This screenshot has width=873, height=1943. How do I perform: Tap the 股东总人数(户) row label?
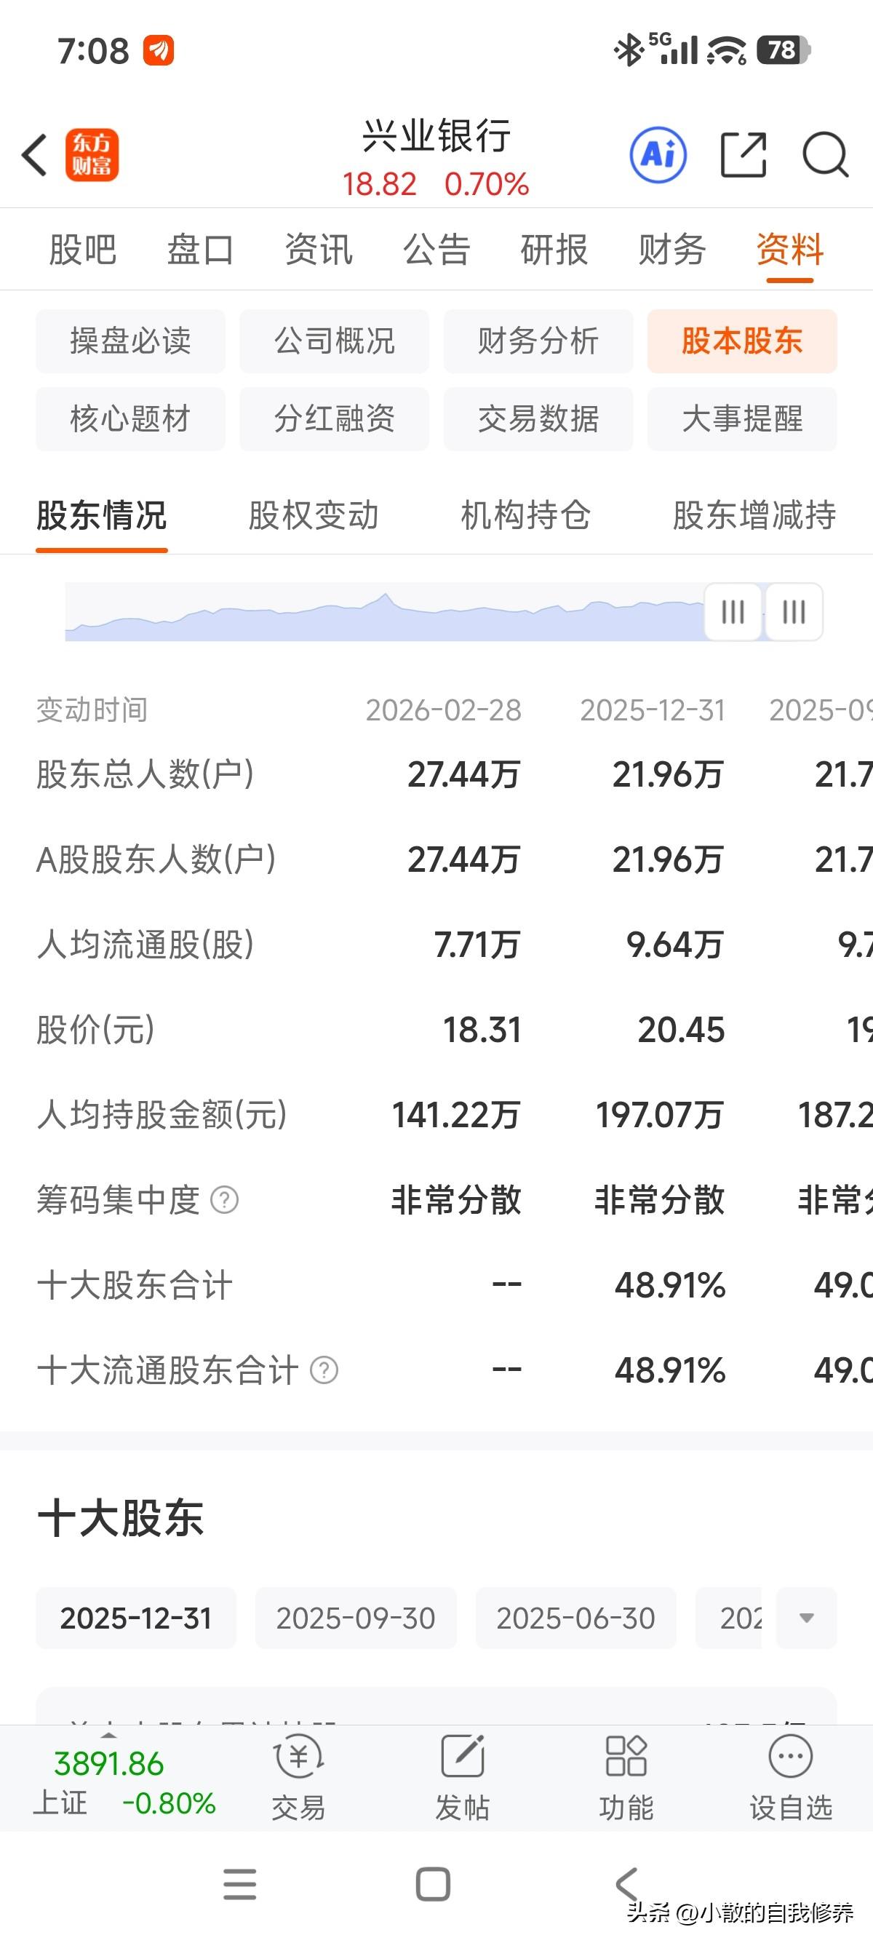pos(145,774)
